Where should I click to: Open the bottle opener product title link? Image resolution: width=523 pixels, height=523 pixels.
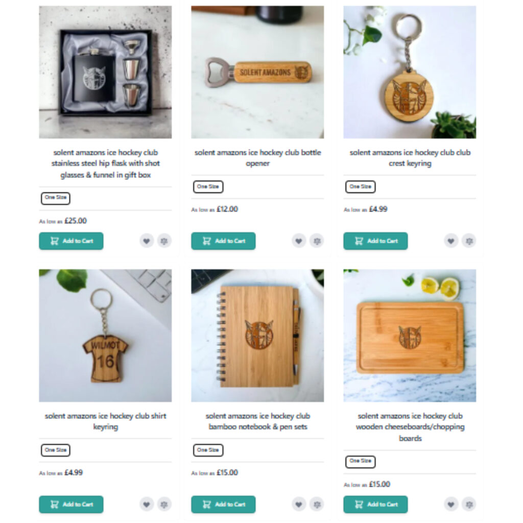pyautogui.click(x=257, y=158)
